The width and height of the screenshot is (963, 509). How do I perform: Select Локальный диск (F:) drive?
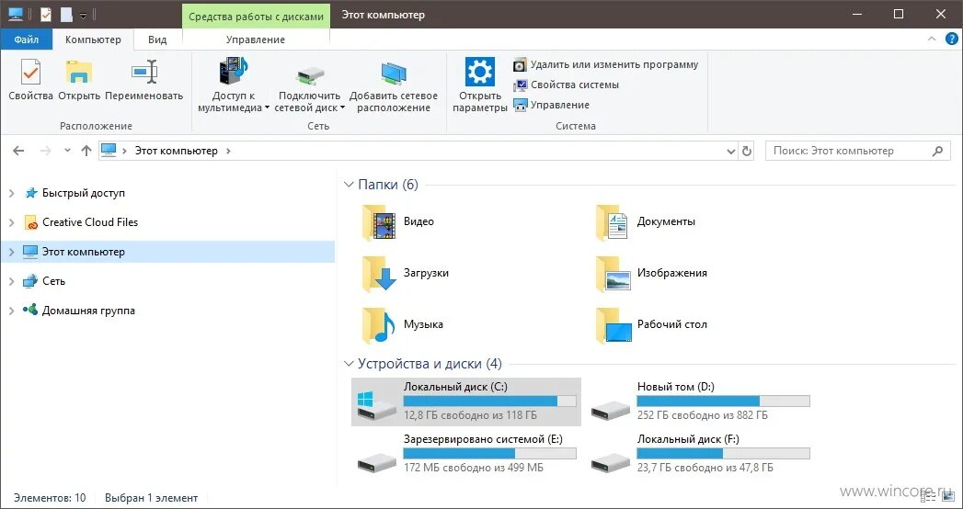point(700,455)
